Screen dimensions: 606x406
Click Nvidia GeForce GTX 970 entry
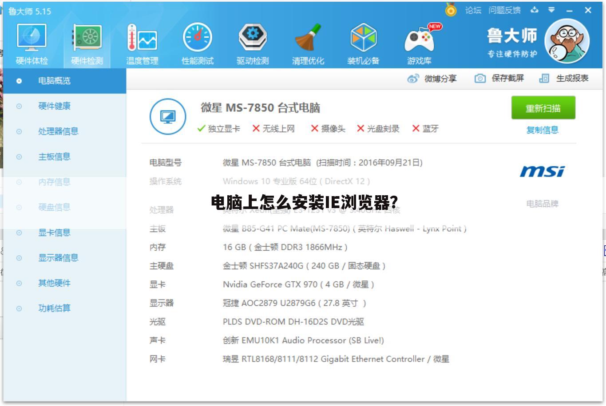point(298,284)
